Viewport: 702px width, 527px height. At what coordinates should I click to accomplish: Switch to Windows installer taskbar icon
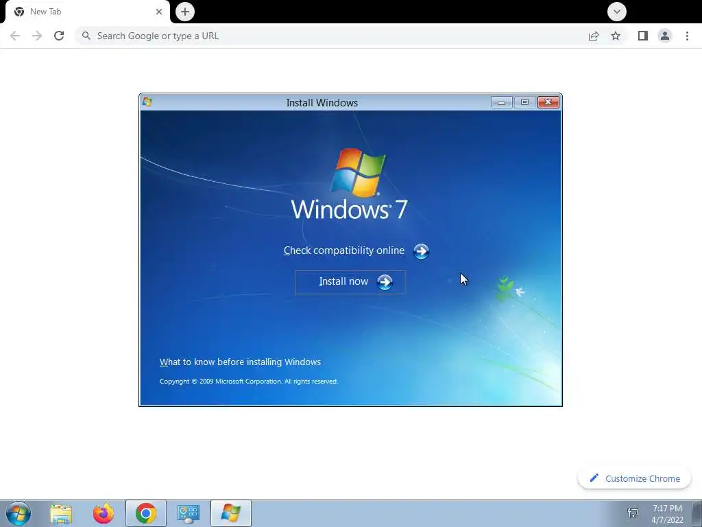tap(231, 513)
